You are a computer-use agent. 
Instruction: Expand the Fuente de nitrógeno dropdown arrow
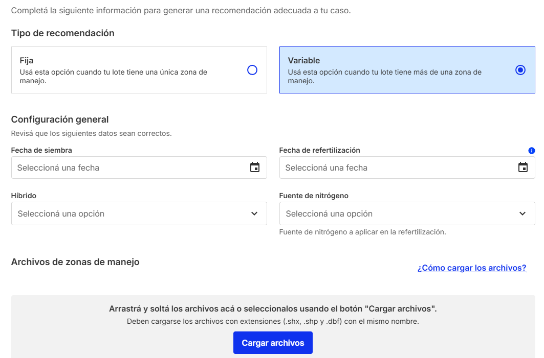pyautogui.click(x=523, y=213)
